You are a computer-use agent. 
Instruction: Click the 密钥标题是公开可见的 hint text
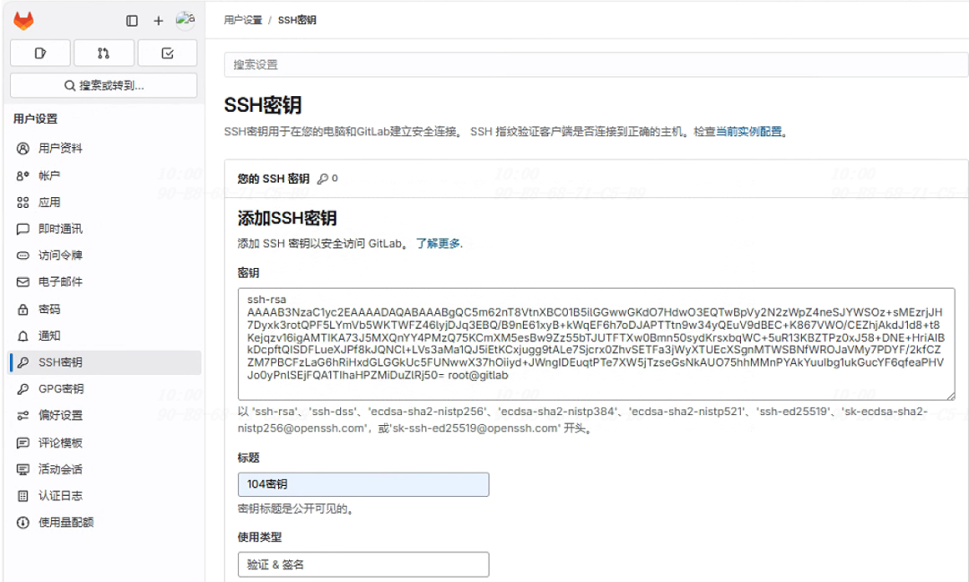point(295,509)
